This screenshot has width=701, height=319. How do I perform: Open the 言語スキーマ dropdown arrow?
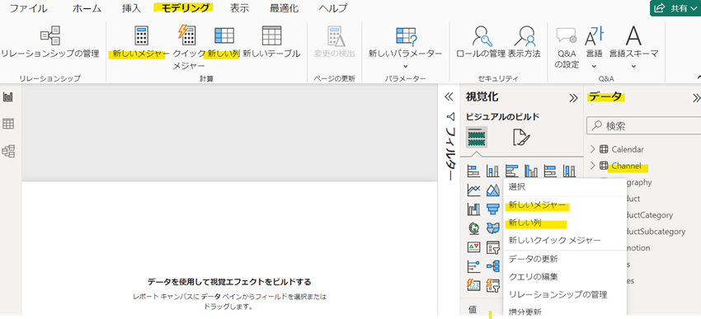[633, 66]
